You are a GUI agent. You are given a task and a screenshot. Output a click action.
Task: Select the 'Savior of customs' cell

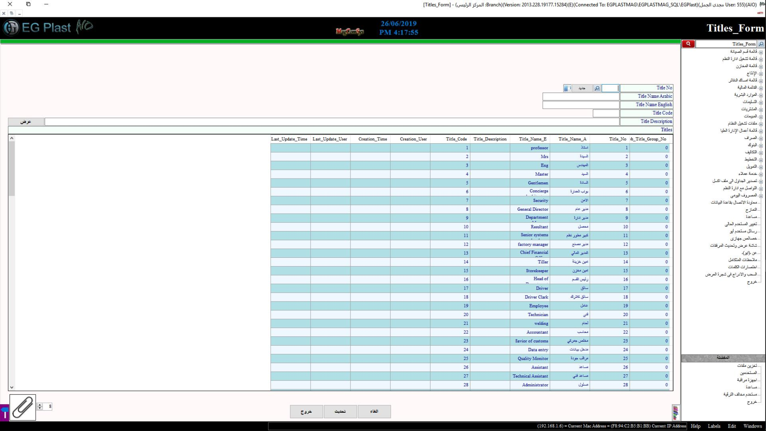[530, 341]
